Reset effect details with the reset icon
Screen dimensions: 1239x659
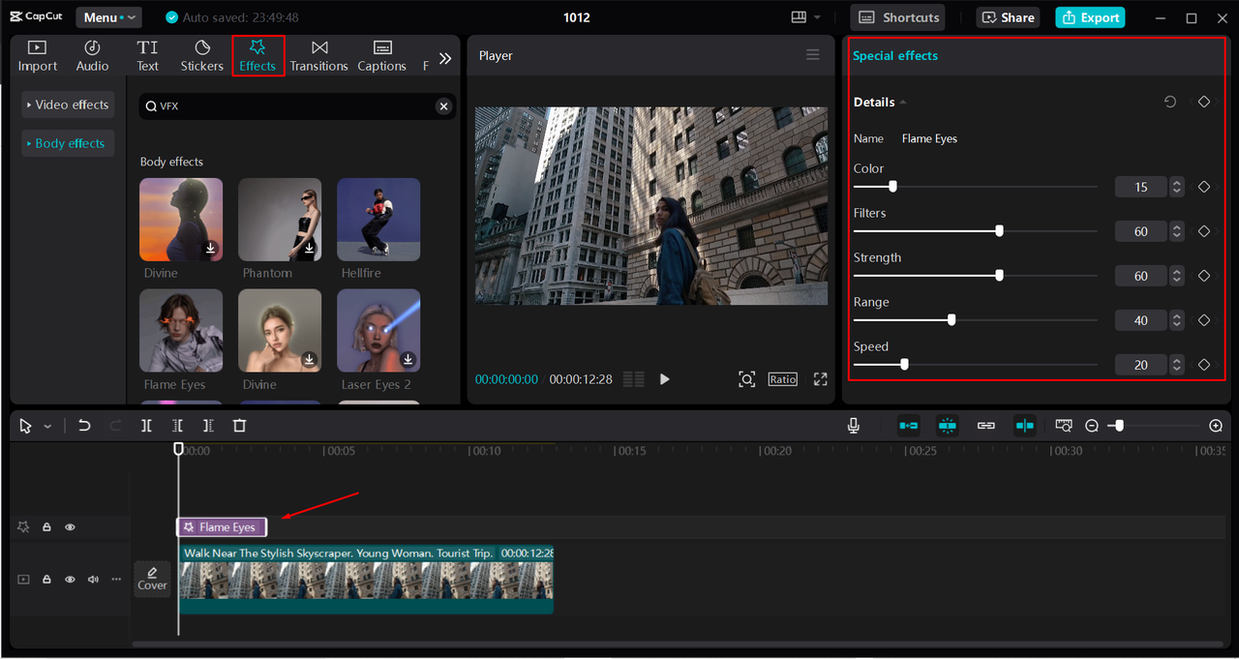(1170, 102)
